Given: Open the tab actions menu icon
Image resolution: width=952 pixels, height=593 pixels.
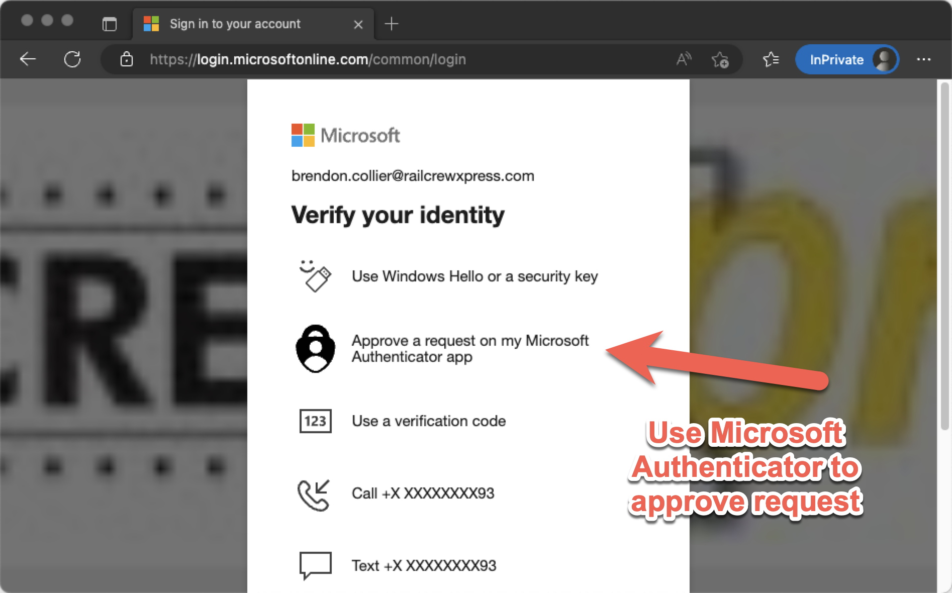Looking at the screenshot, I should coord(109,24).
